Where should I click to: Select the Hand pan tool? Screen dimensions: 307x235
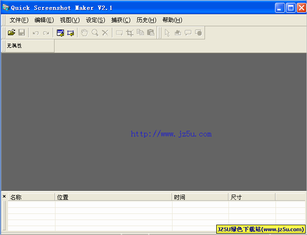click(x=84, y=33)
